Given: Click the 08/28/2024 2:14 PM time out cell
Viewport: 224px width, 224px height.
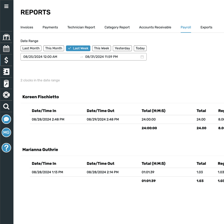Looking at the screenshot, I should point(102,172).
